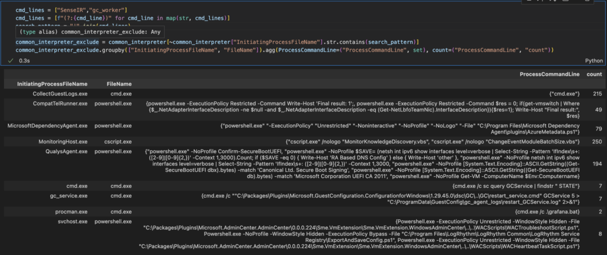Click the MonitorKnowledgeDiscovery.vbs command line cell
This screenshot has height=255, width=607.
[432, 142]
